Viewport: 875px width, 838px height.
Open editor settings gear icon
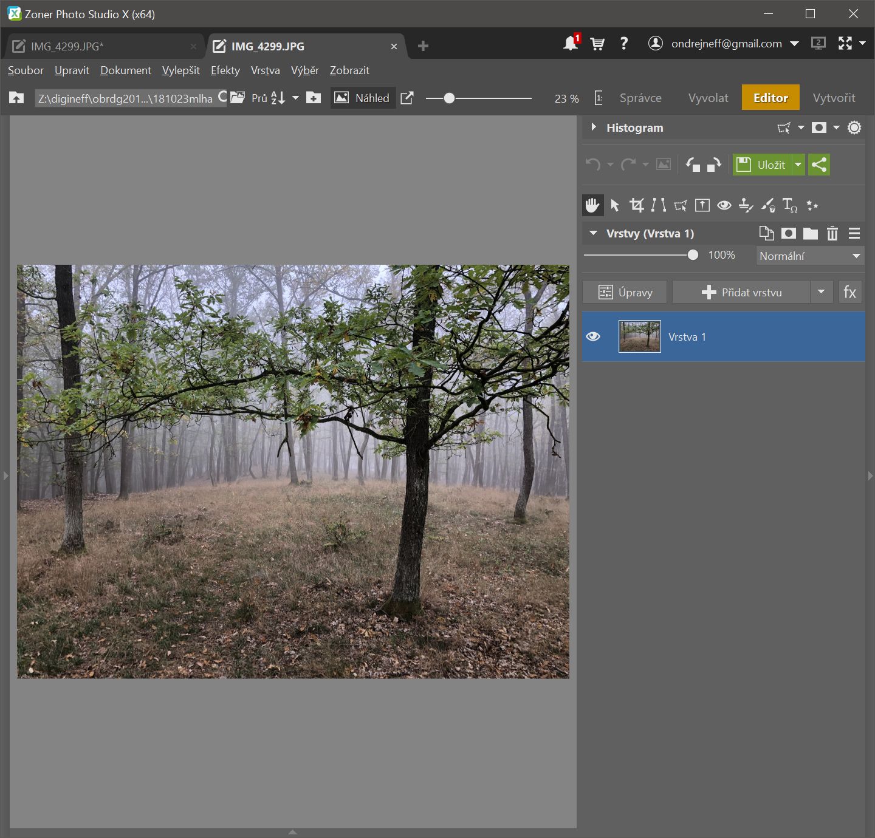tap(854, 128)
